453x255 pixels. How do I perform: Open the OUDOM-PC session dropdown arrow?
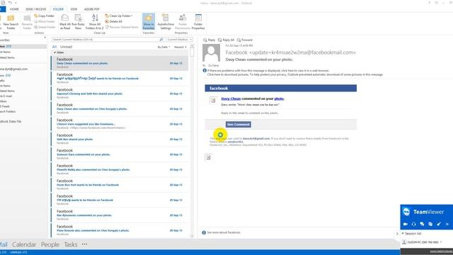441,242
